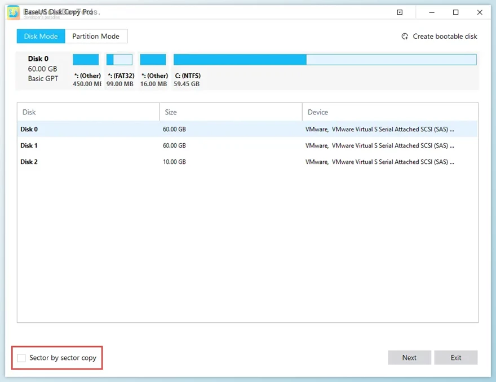Enable Sector by sector copy
This screenshot has width=496, height=382.
pyautogui.click(x=21, y=357)
